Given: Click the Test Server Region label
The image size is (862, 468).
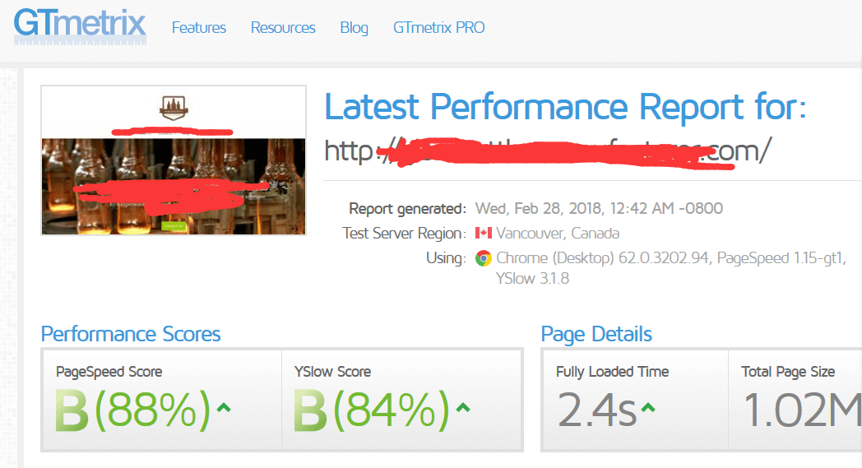Looking at the screenshot, I should pos(404,233).
